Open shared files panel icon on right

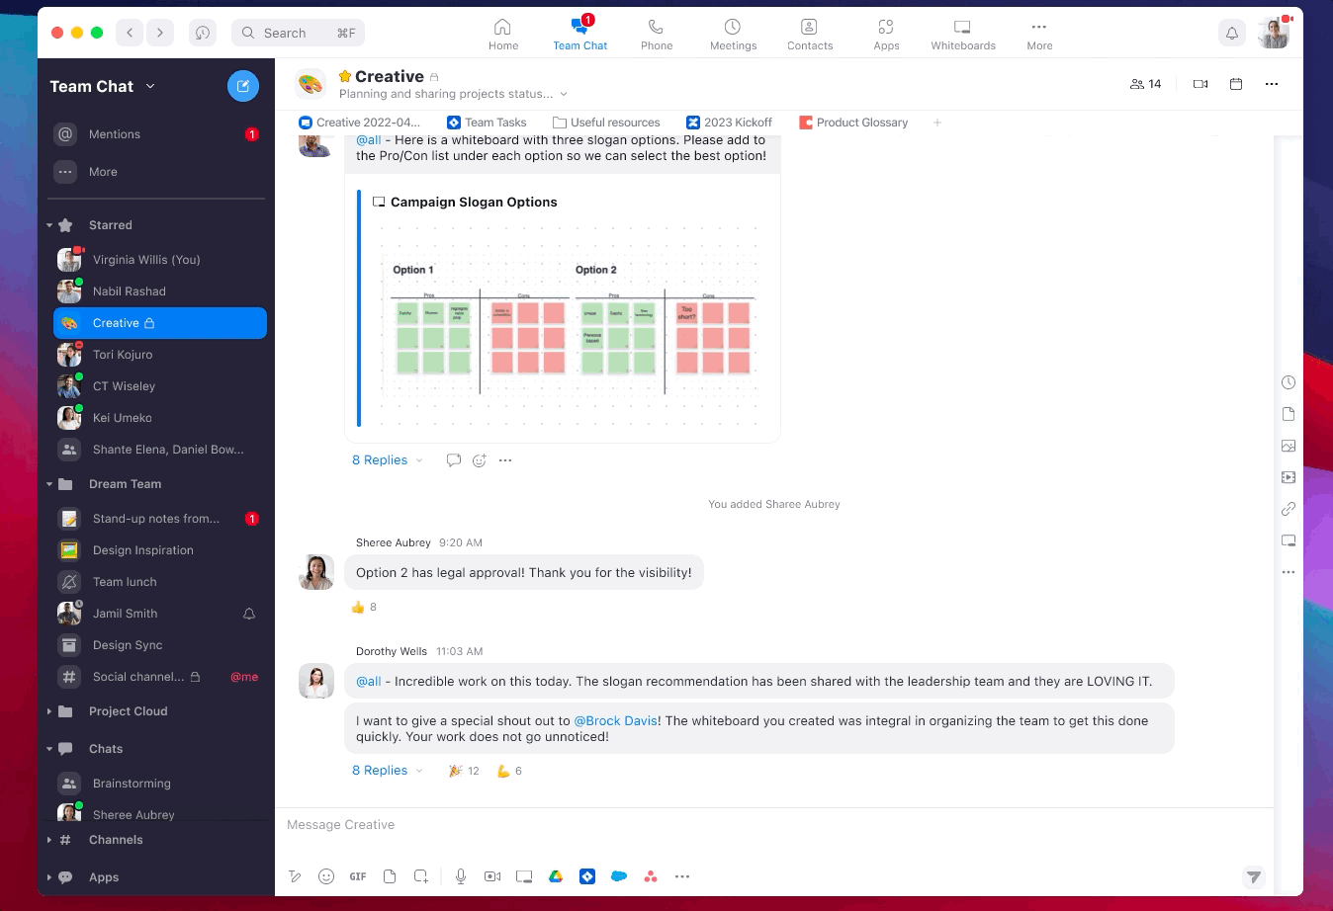click(x=1289, y=414)
